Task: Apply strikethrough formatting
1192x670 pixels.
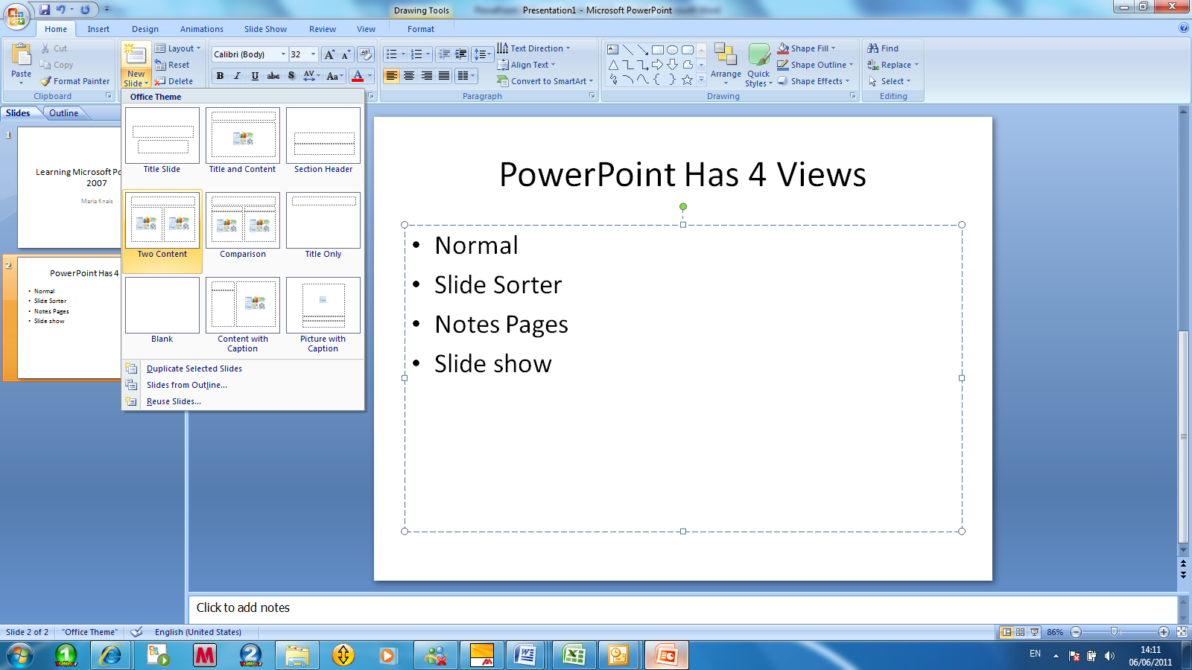Action: coord(273,76)
